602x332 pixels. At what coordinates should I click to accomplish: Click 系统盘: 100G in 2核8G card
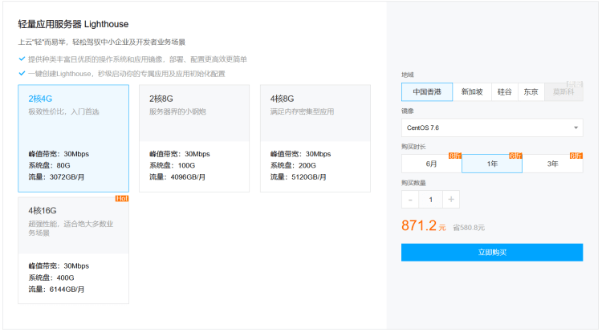[173, 166]
